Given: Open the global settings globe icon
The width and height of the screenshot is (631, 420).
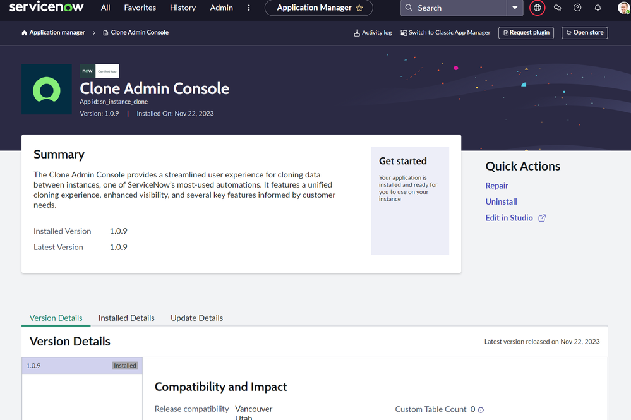Looking at the screenshot, I should (537, 8).
